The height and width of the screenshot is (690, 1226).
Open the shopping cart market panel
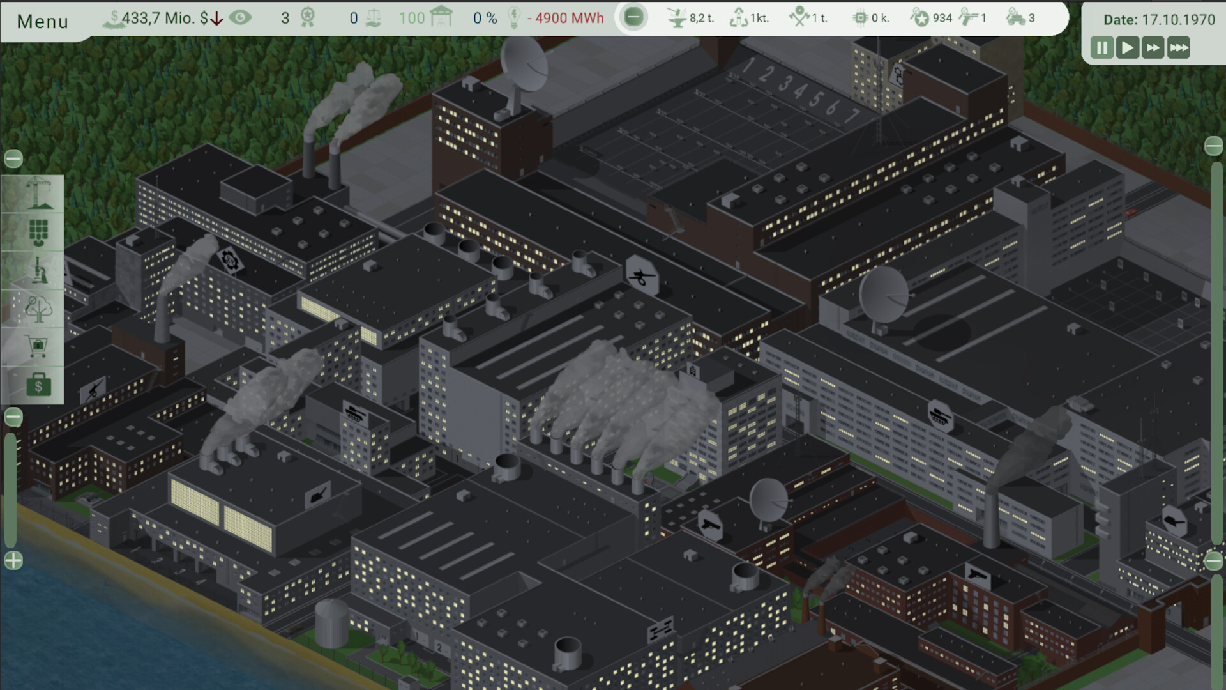tap(38, 347)
